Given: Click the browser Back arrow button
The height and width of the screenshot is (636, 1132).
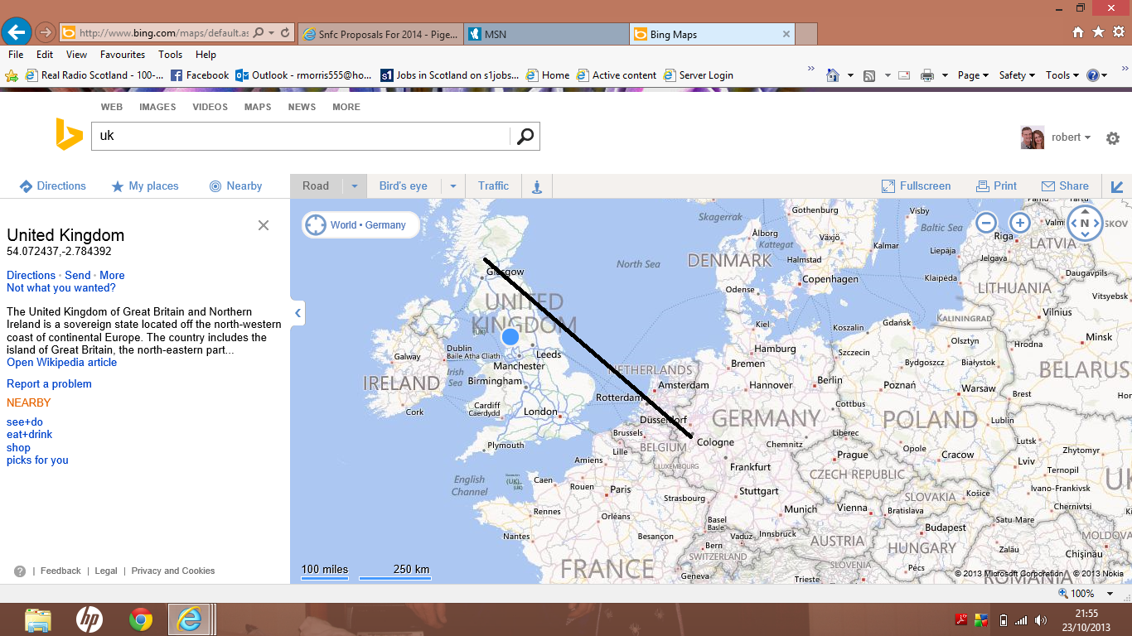Looking at the screenshot, I should [x=17, y=32].
